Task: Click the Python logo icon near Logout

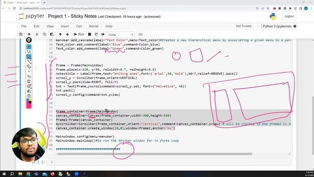Action: pyautogui.click(x=273, y=16)
